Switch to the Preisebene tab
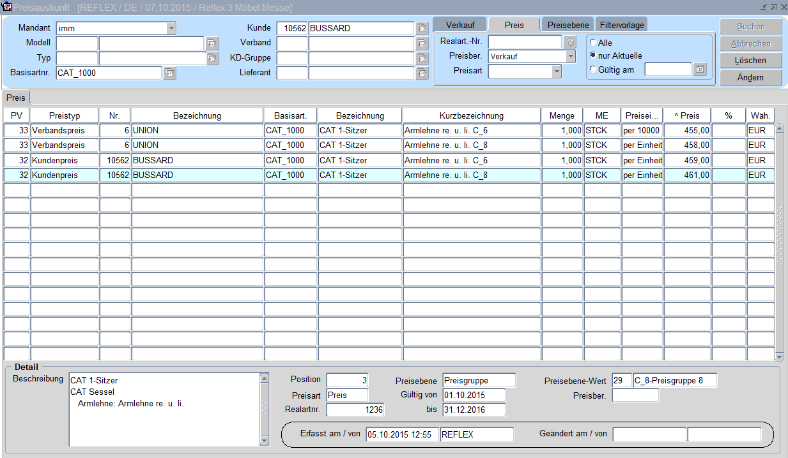This screenshot has height=458, width=788. (x=568, y=25)
